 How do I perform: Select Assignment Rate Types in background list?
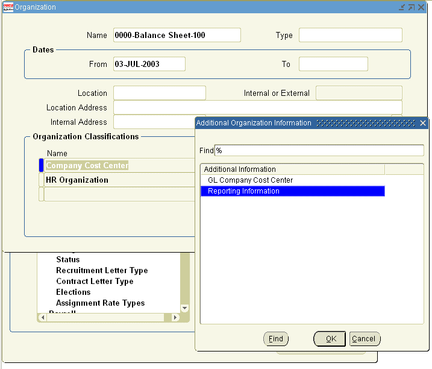click(100, 303)
